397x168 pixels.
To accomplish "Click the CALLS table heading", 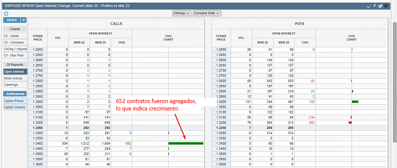I will [116, 24].
